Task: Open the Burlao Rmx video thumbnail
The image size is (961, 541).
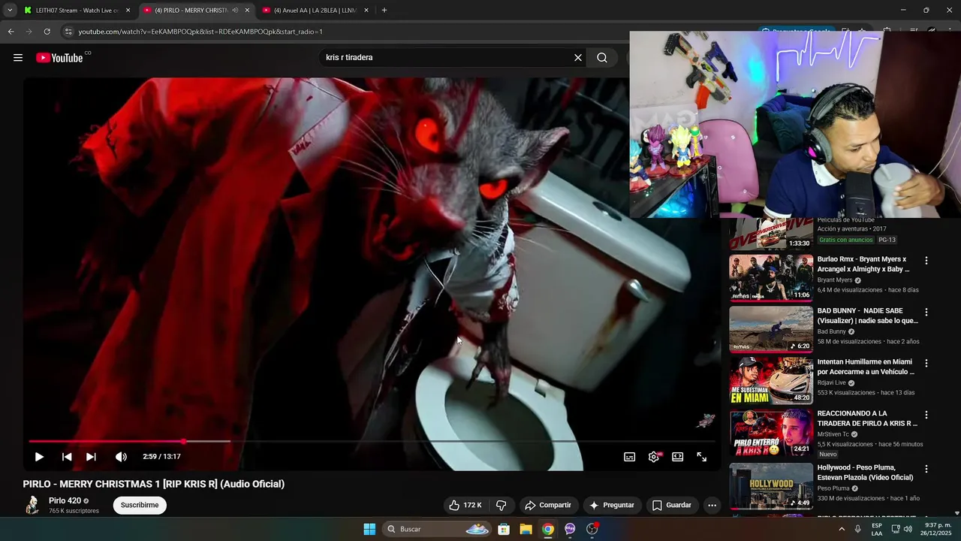Action: pyautogui.click(x=771, y=277)
